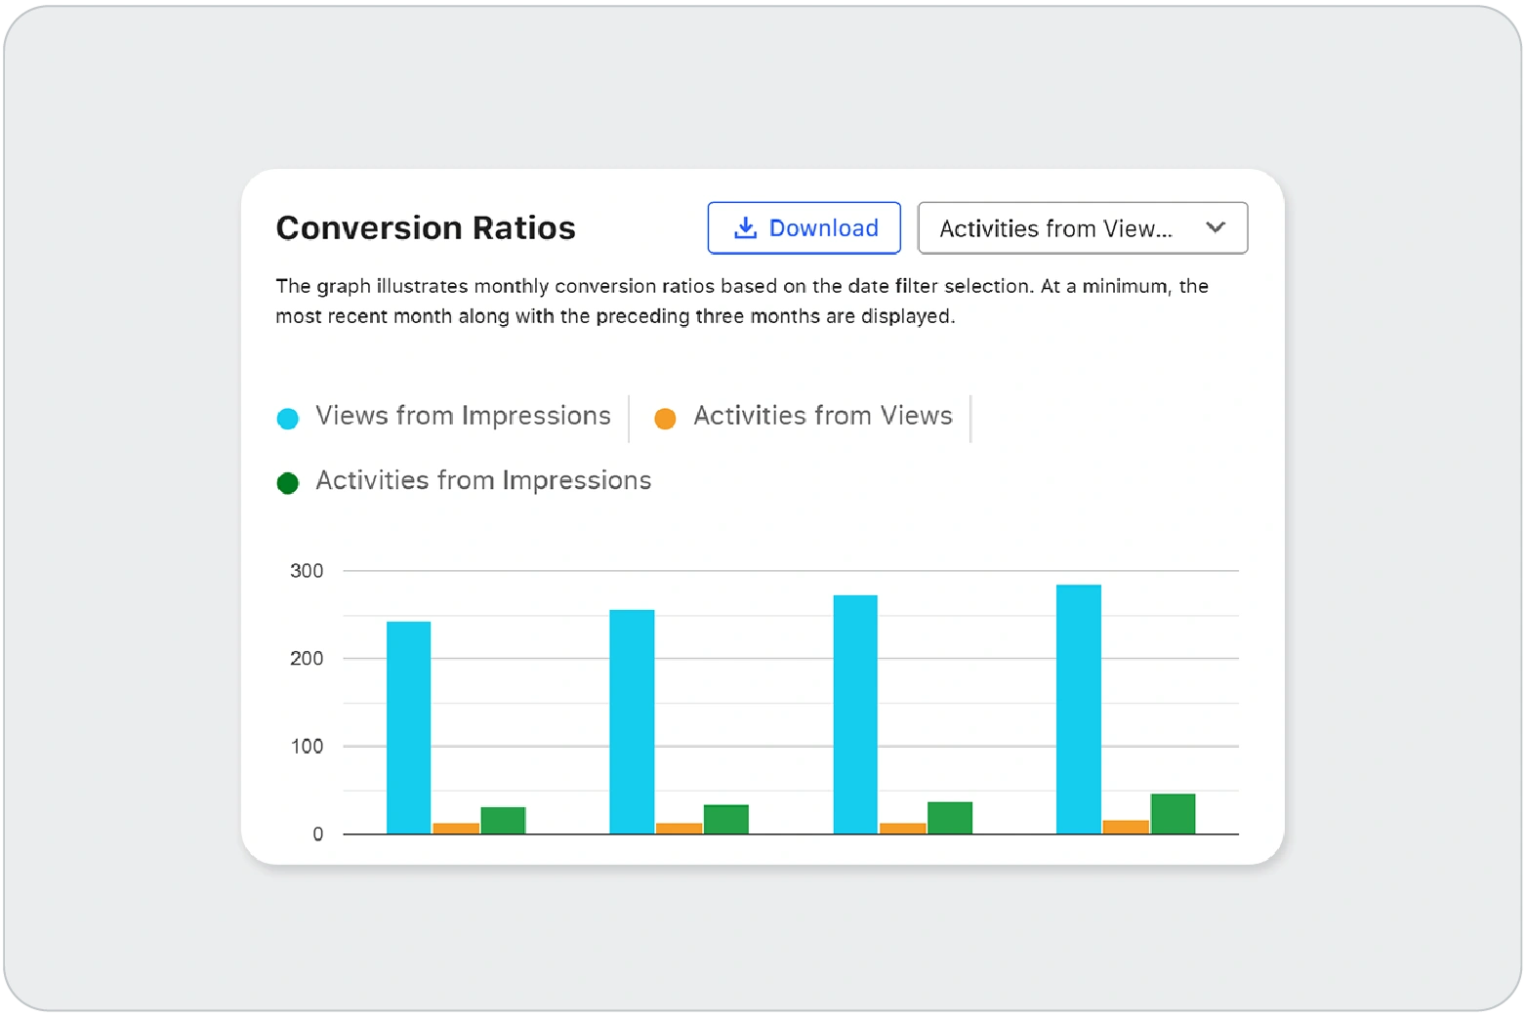The width and height of the screenshot is (1526, 1017).
Task: Click the 300 y-axis label
Action: point(307,571)
